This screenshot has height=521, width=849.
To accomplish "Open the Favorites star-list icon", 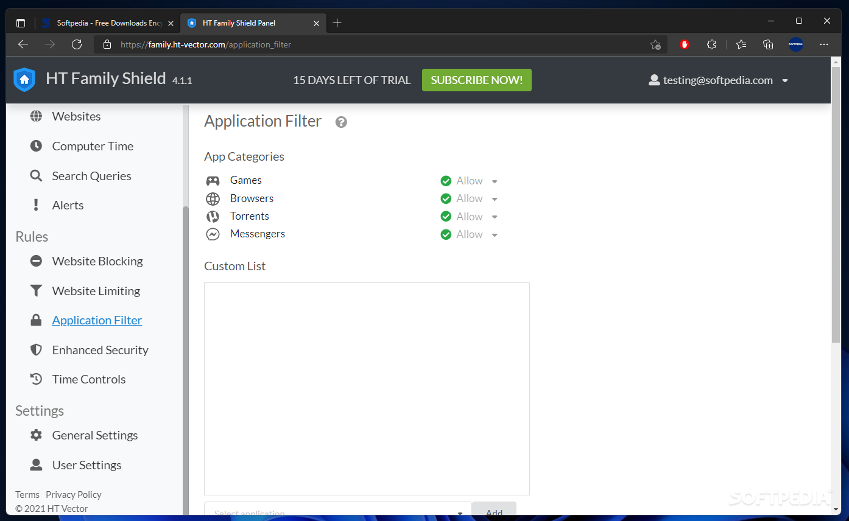I will click(x=741, y=44).
